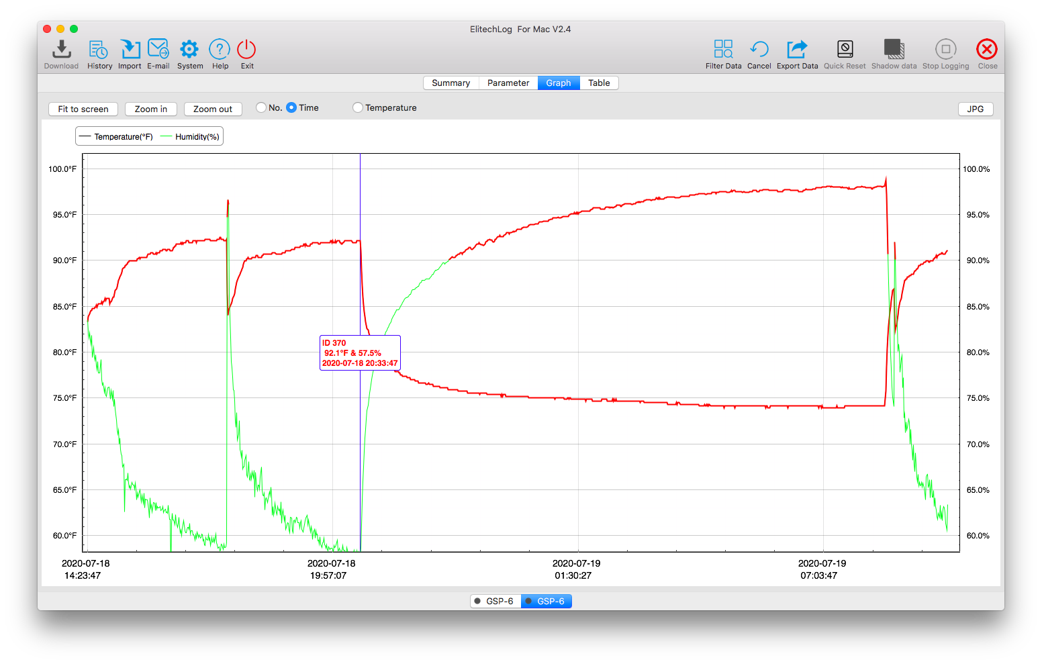Open the Import data icon
1042x664 pixels.
tap(130, 50)
